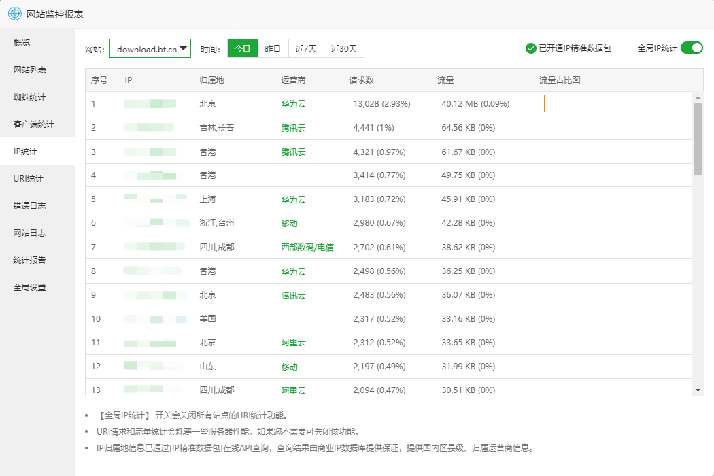Image resolution: width=714 pixels, height=476 pixels.
Task: Click the 2,483 (0.56%) request cell
Action: tap(379, 294)
